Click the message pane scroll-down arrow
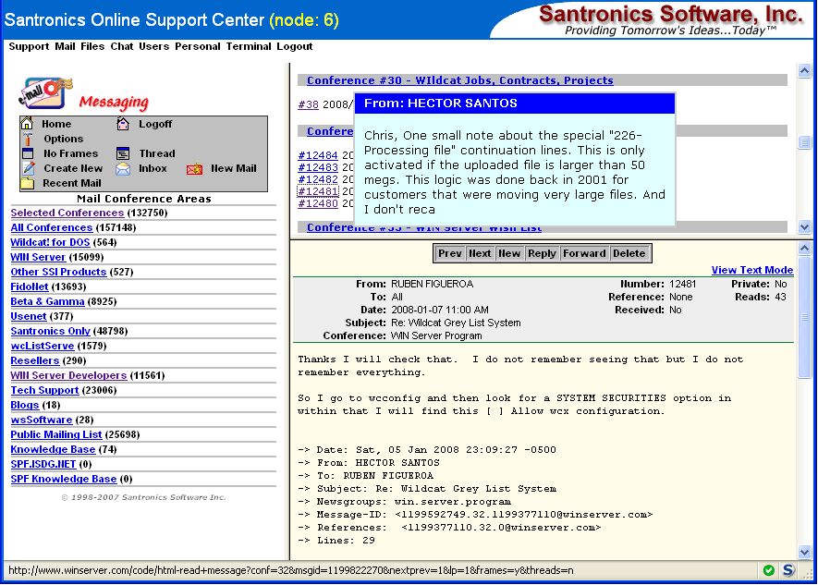Viewport: 818px width, 585px height. coord(804,552)
